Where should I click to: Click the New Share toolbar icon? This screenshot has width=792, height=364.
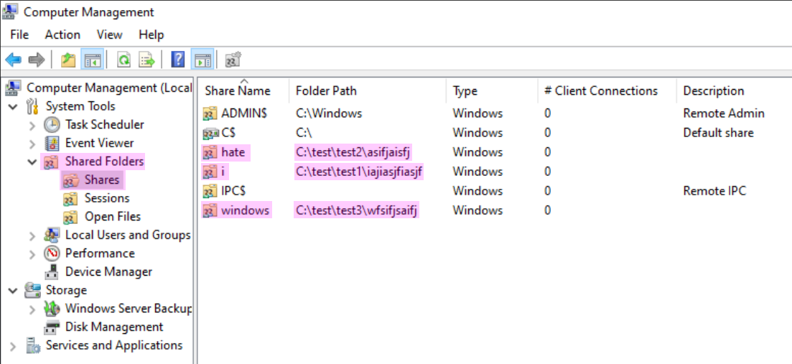[x=233, y=60]
